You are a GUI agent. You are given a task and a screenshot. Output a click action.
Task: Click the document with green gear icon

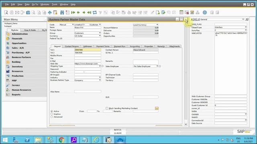[158, 12]
